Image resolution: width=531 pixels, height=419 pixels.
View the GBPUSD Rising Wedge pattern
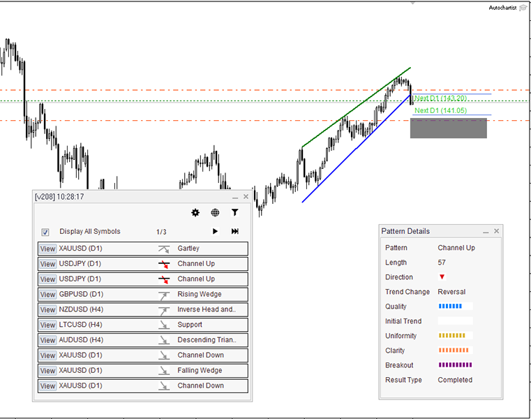coord(47,295)
